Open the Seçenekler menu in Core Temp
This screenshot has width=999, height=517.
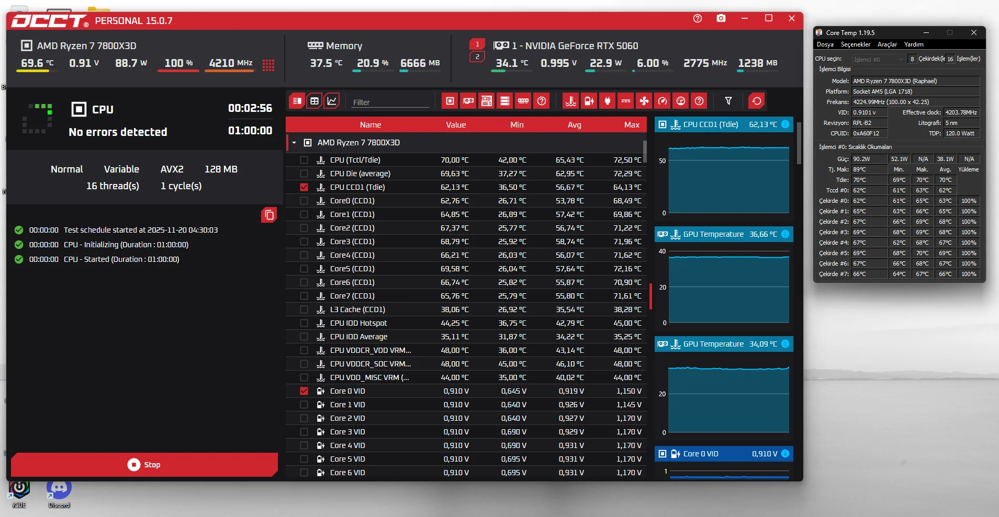pyautogui.click(x=856, y=44)
